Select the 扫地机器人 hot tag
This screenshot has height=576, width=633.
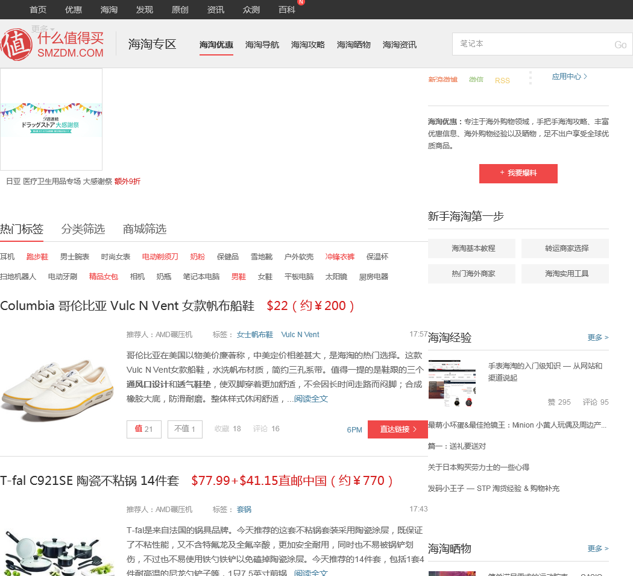pos(18,276)
